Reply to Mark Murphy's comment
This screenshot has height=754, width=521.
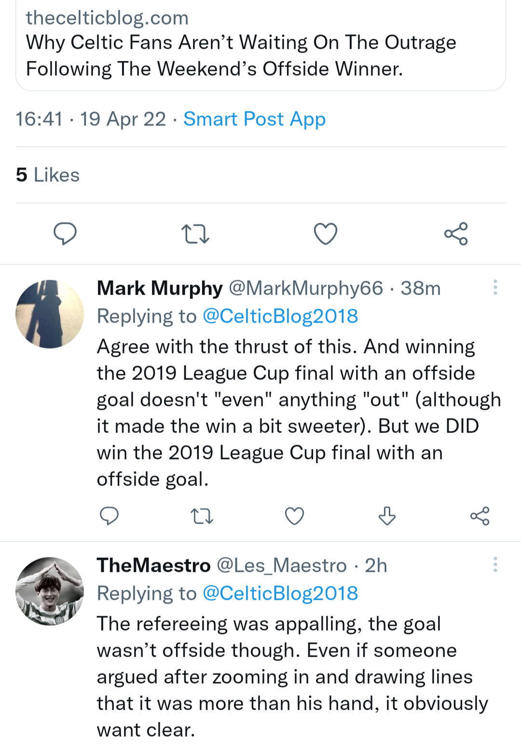[x=109, y=516]
